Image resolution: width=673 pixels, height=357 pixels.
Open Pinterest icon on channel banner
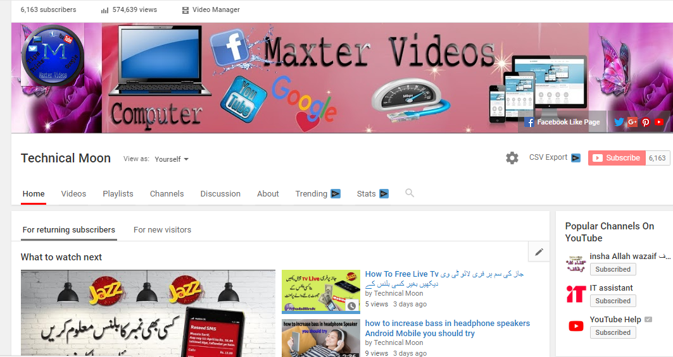tap(646, 122)
